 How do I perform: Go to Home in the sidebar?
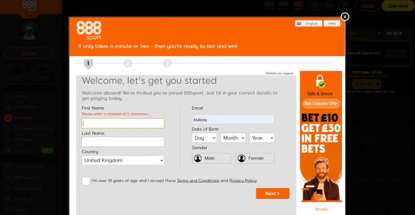point(21,96)
